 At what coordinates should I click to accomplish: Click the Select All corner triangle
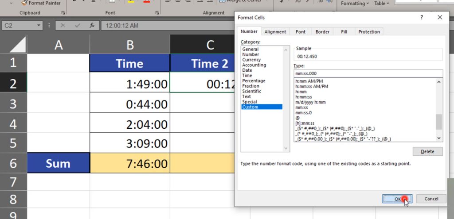tap(13, 44)
